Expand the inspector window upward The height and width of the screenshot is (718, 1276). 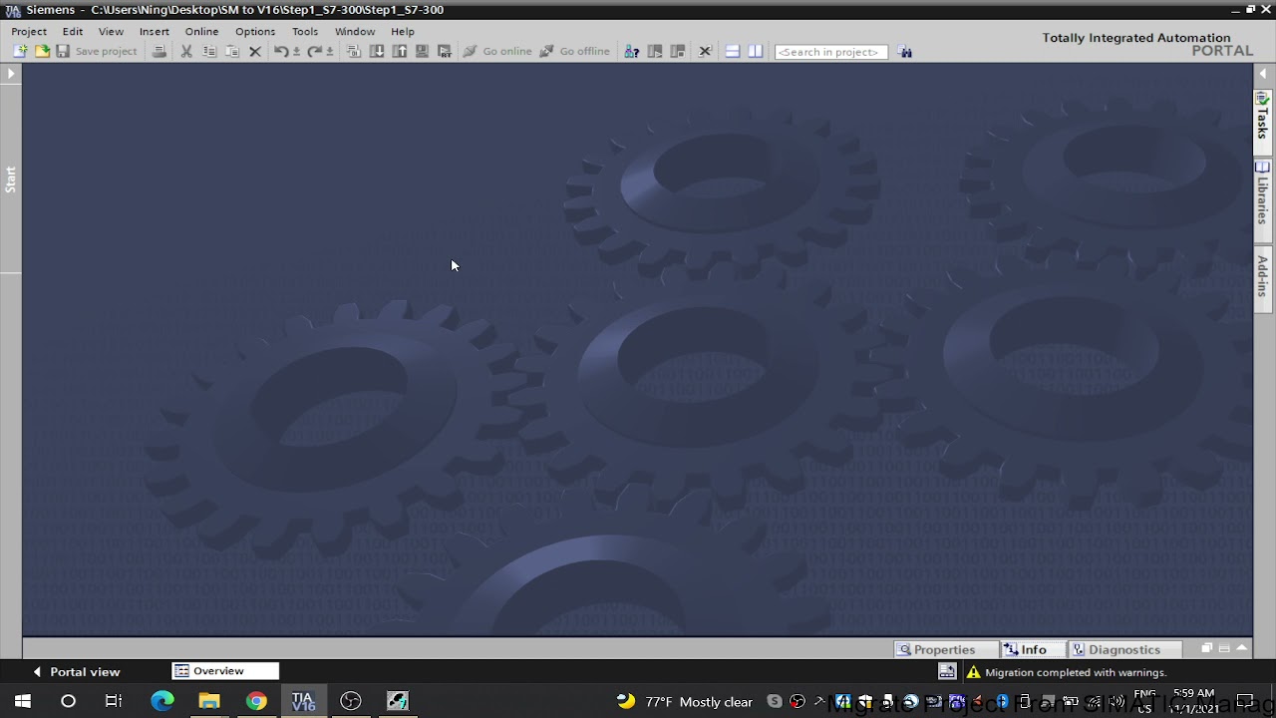[x=1242, y=648]
